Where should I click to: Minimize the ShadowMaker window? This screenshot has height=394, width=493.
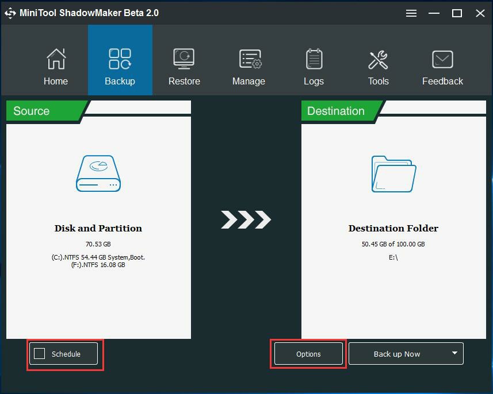[434, 13]
